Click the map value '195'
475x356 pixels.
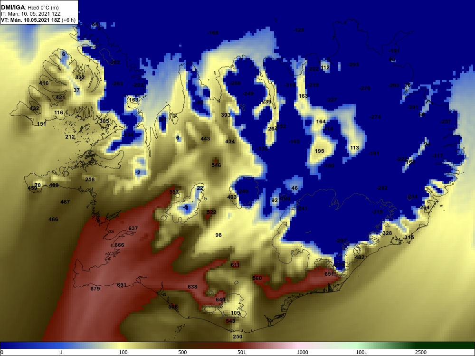[319, 151]
